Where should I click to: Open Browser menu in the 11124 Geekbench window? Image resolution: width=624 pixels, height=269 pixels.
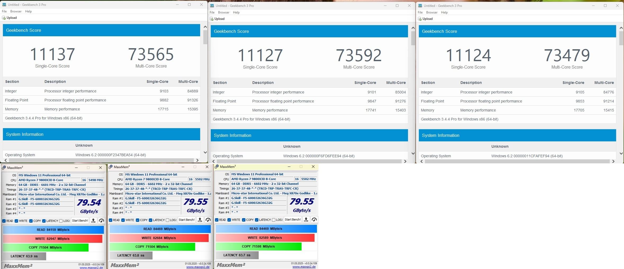pyautogui.click(x=432, y=12)
